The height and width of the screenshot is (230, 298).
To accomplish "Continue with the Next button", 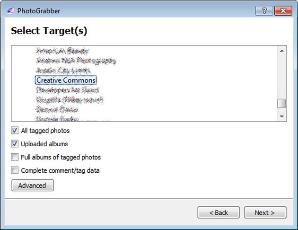I will coord(265,212).
